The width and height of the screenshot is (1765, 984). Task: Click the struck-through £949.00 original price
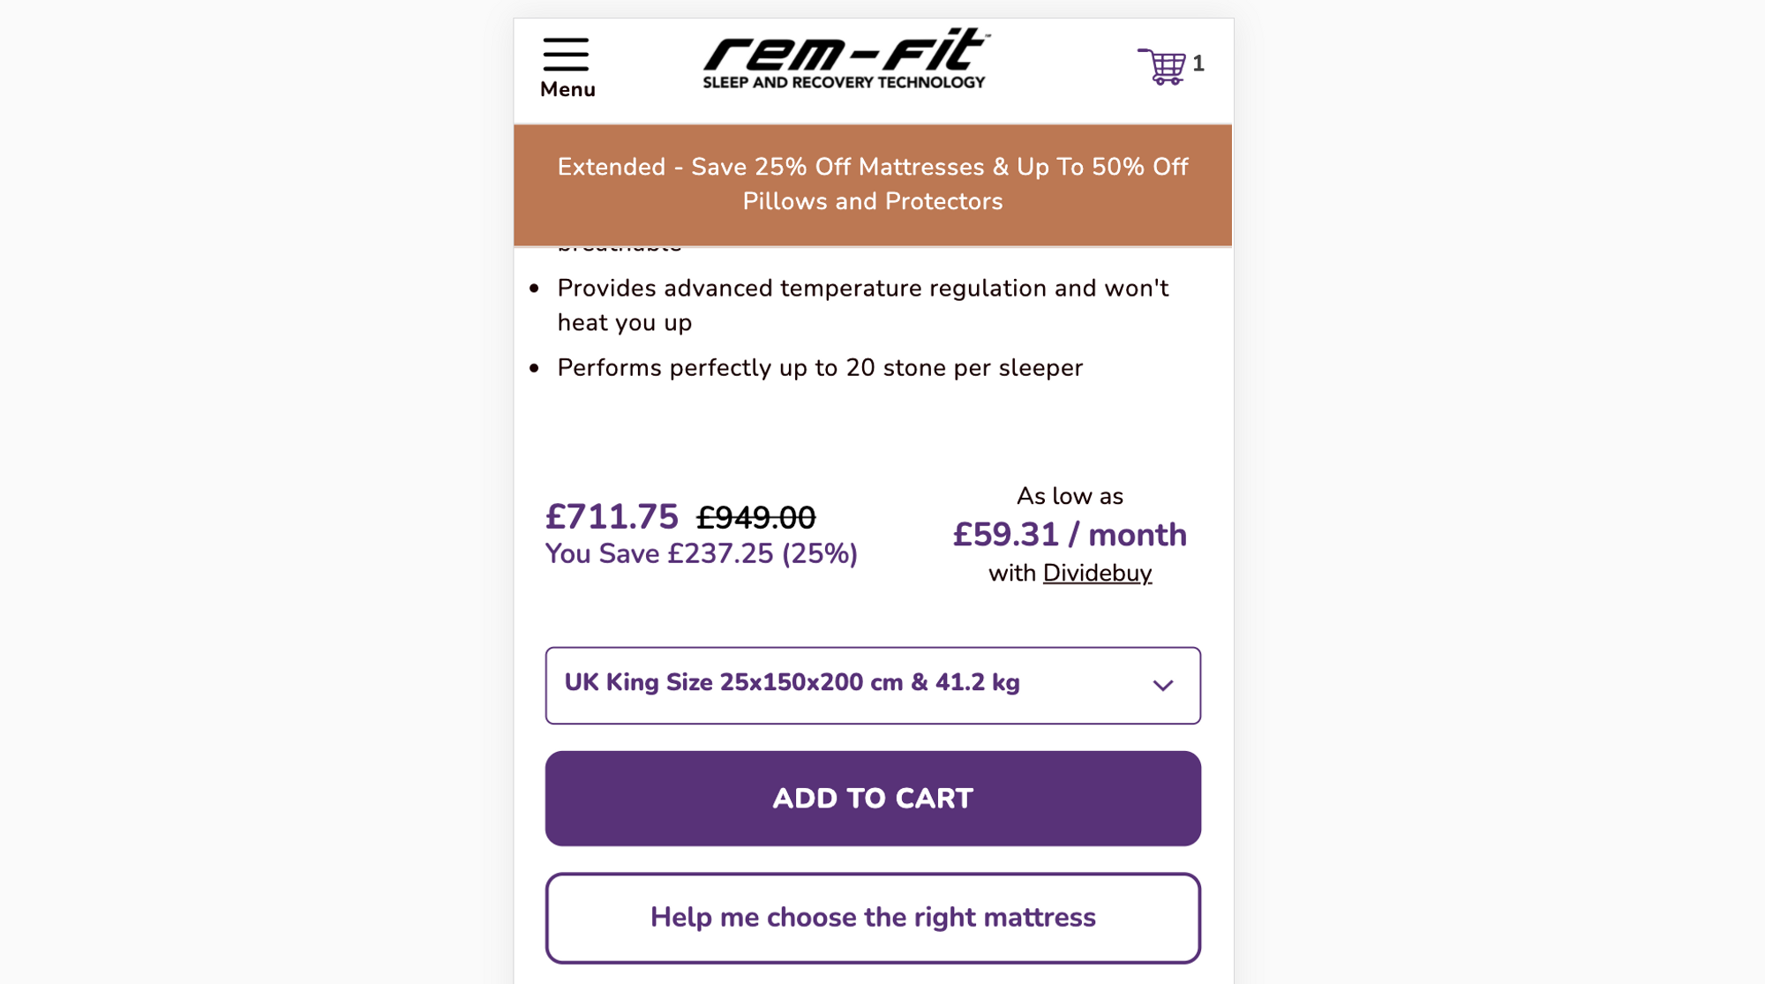756,518
